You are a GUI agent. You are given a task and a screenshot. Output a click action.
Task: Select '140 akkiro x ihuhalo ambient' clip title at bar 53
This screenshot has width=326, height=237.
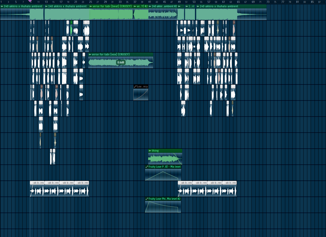coord(219,6)
